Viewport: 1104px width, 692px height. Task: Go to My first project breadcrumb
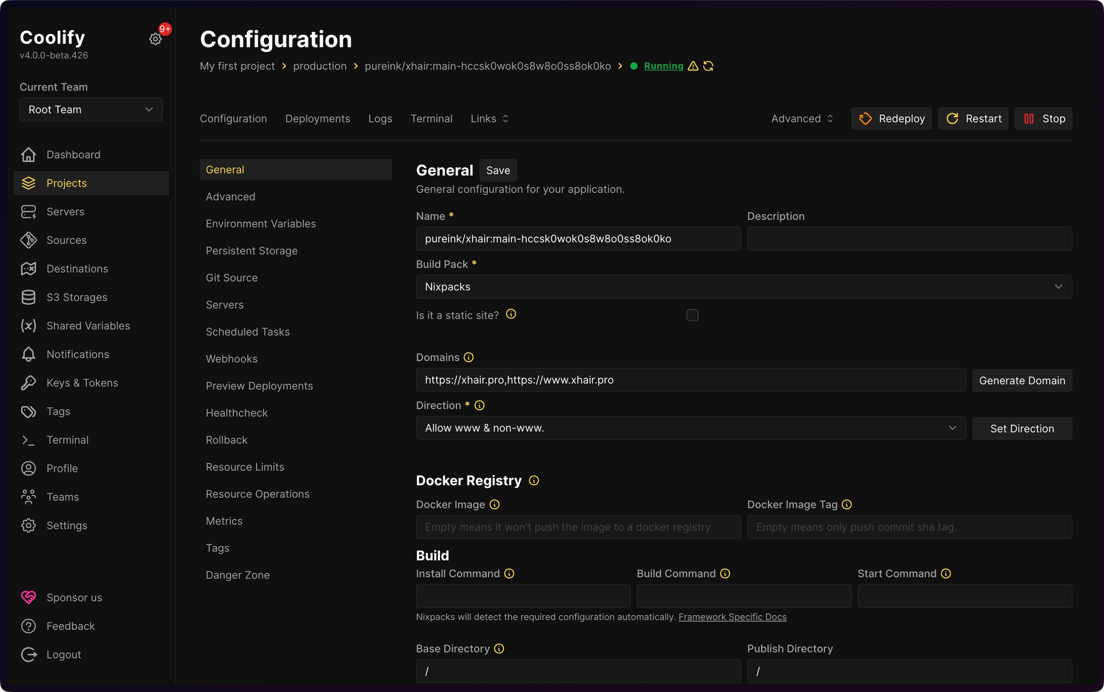coord(237,66)
